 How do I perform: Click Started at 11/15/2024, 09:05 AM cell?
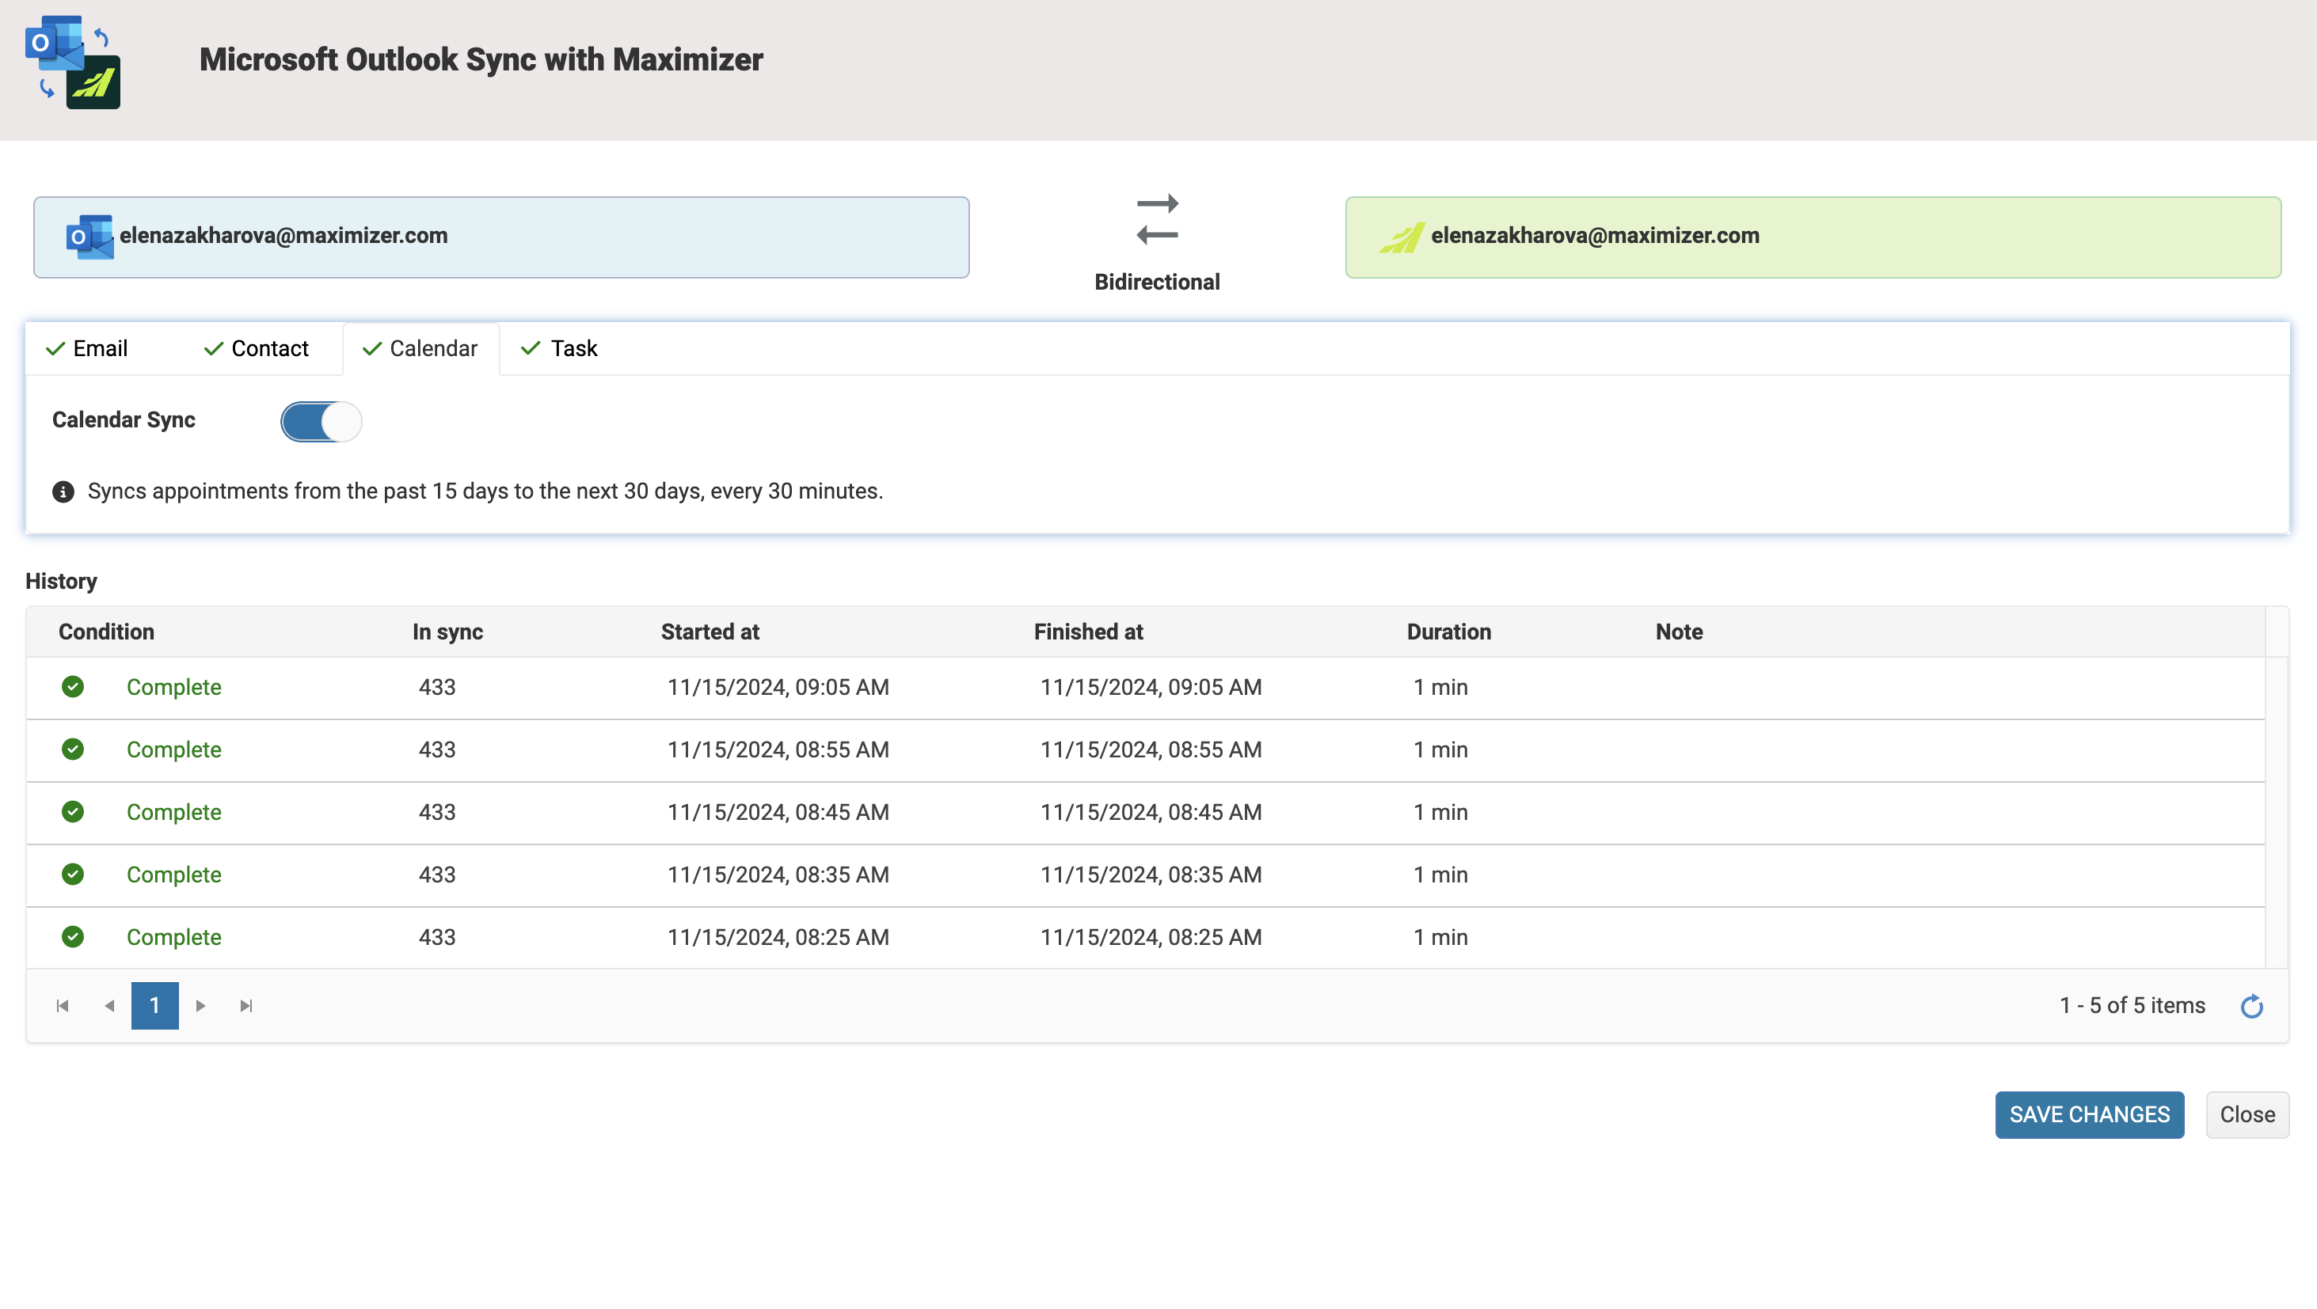click(778, 688)
